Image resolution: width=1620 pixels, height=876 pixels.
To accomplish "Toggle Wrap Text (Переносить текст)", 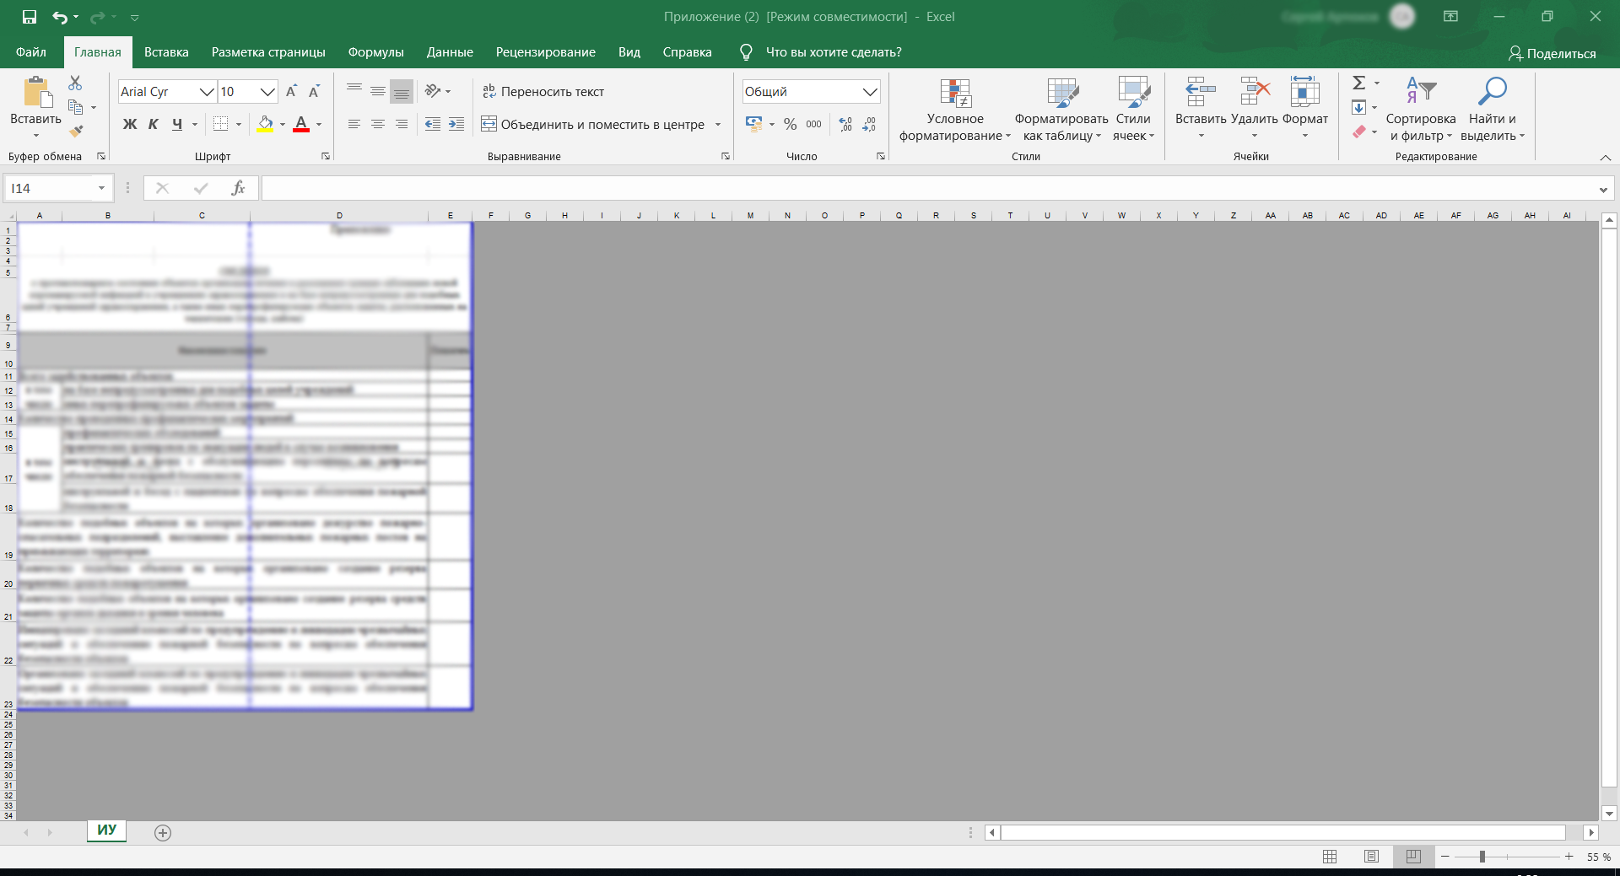I will tap(543, 91).
